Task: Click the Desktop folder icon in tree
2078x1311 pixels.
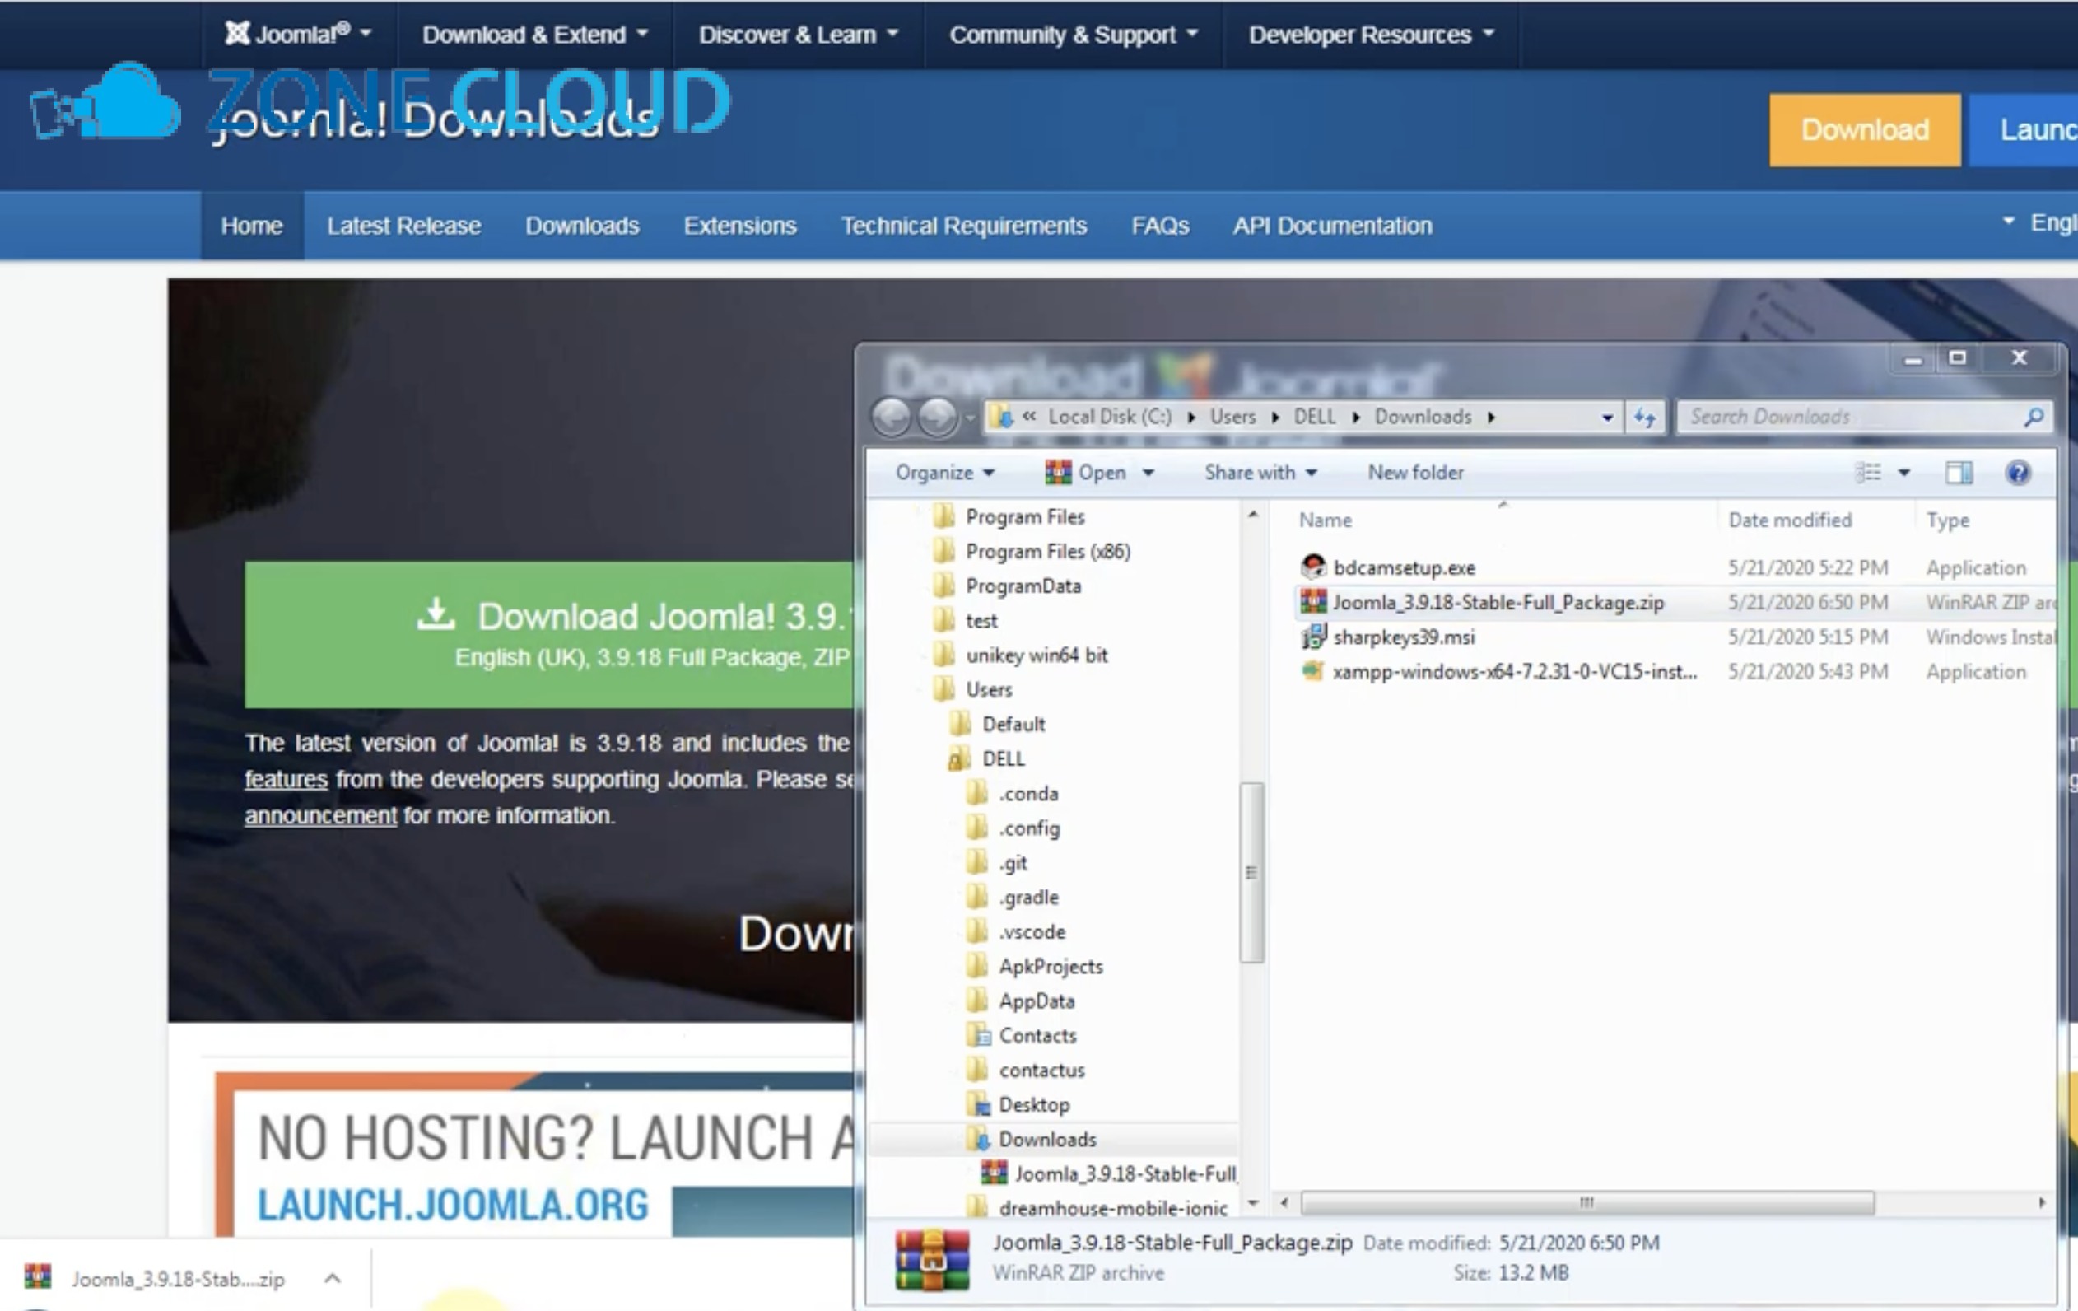Action: (977, 1103)
